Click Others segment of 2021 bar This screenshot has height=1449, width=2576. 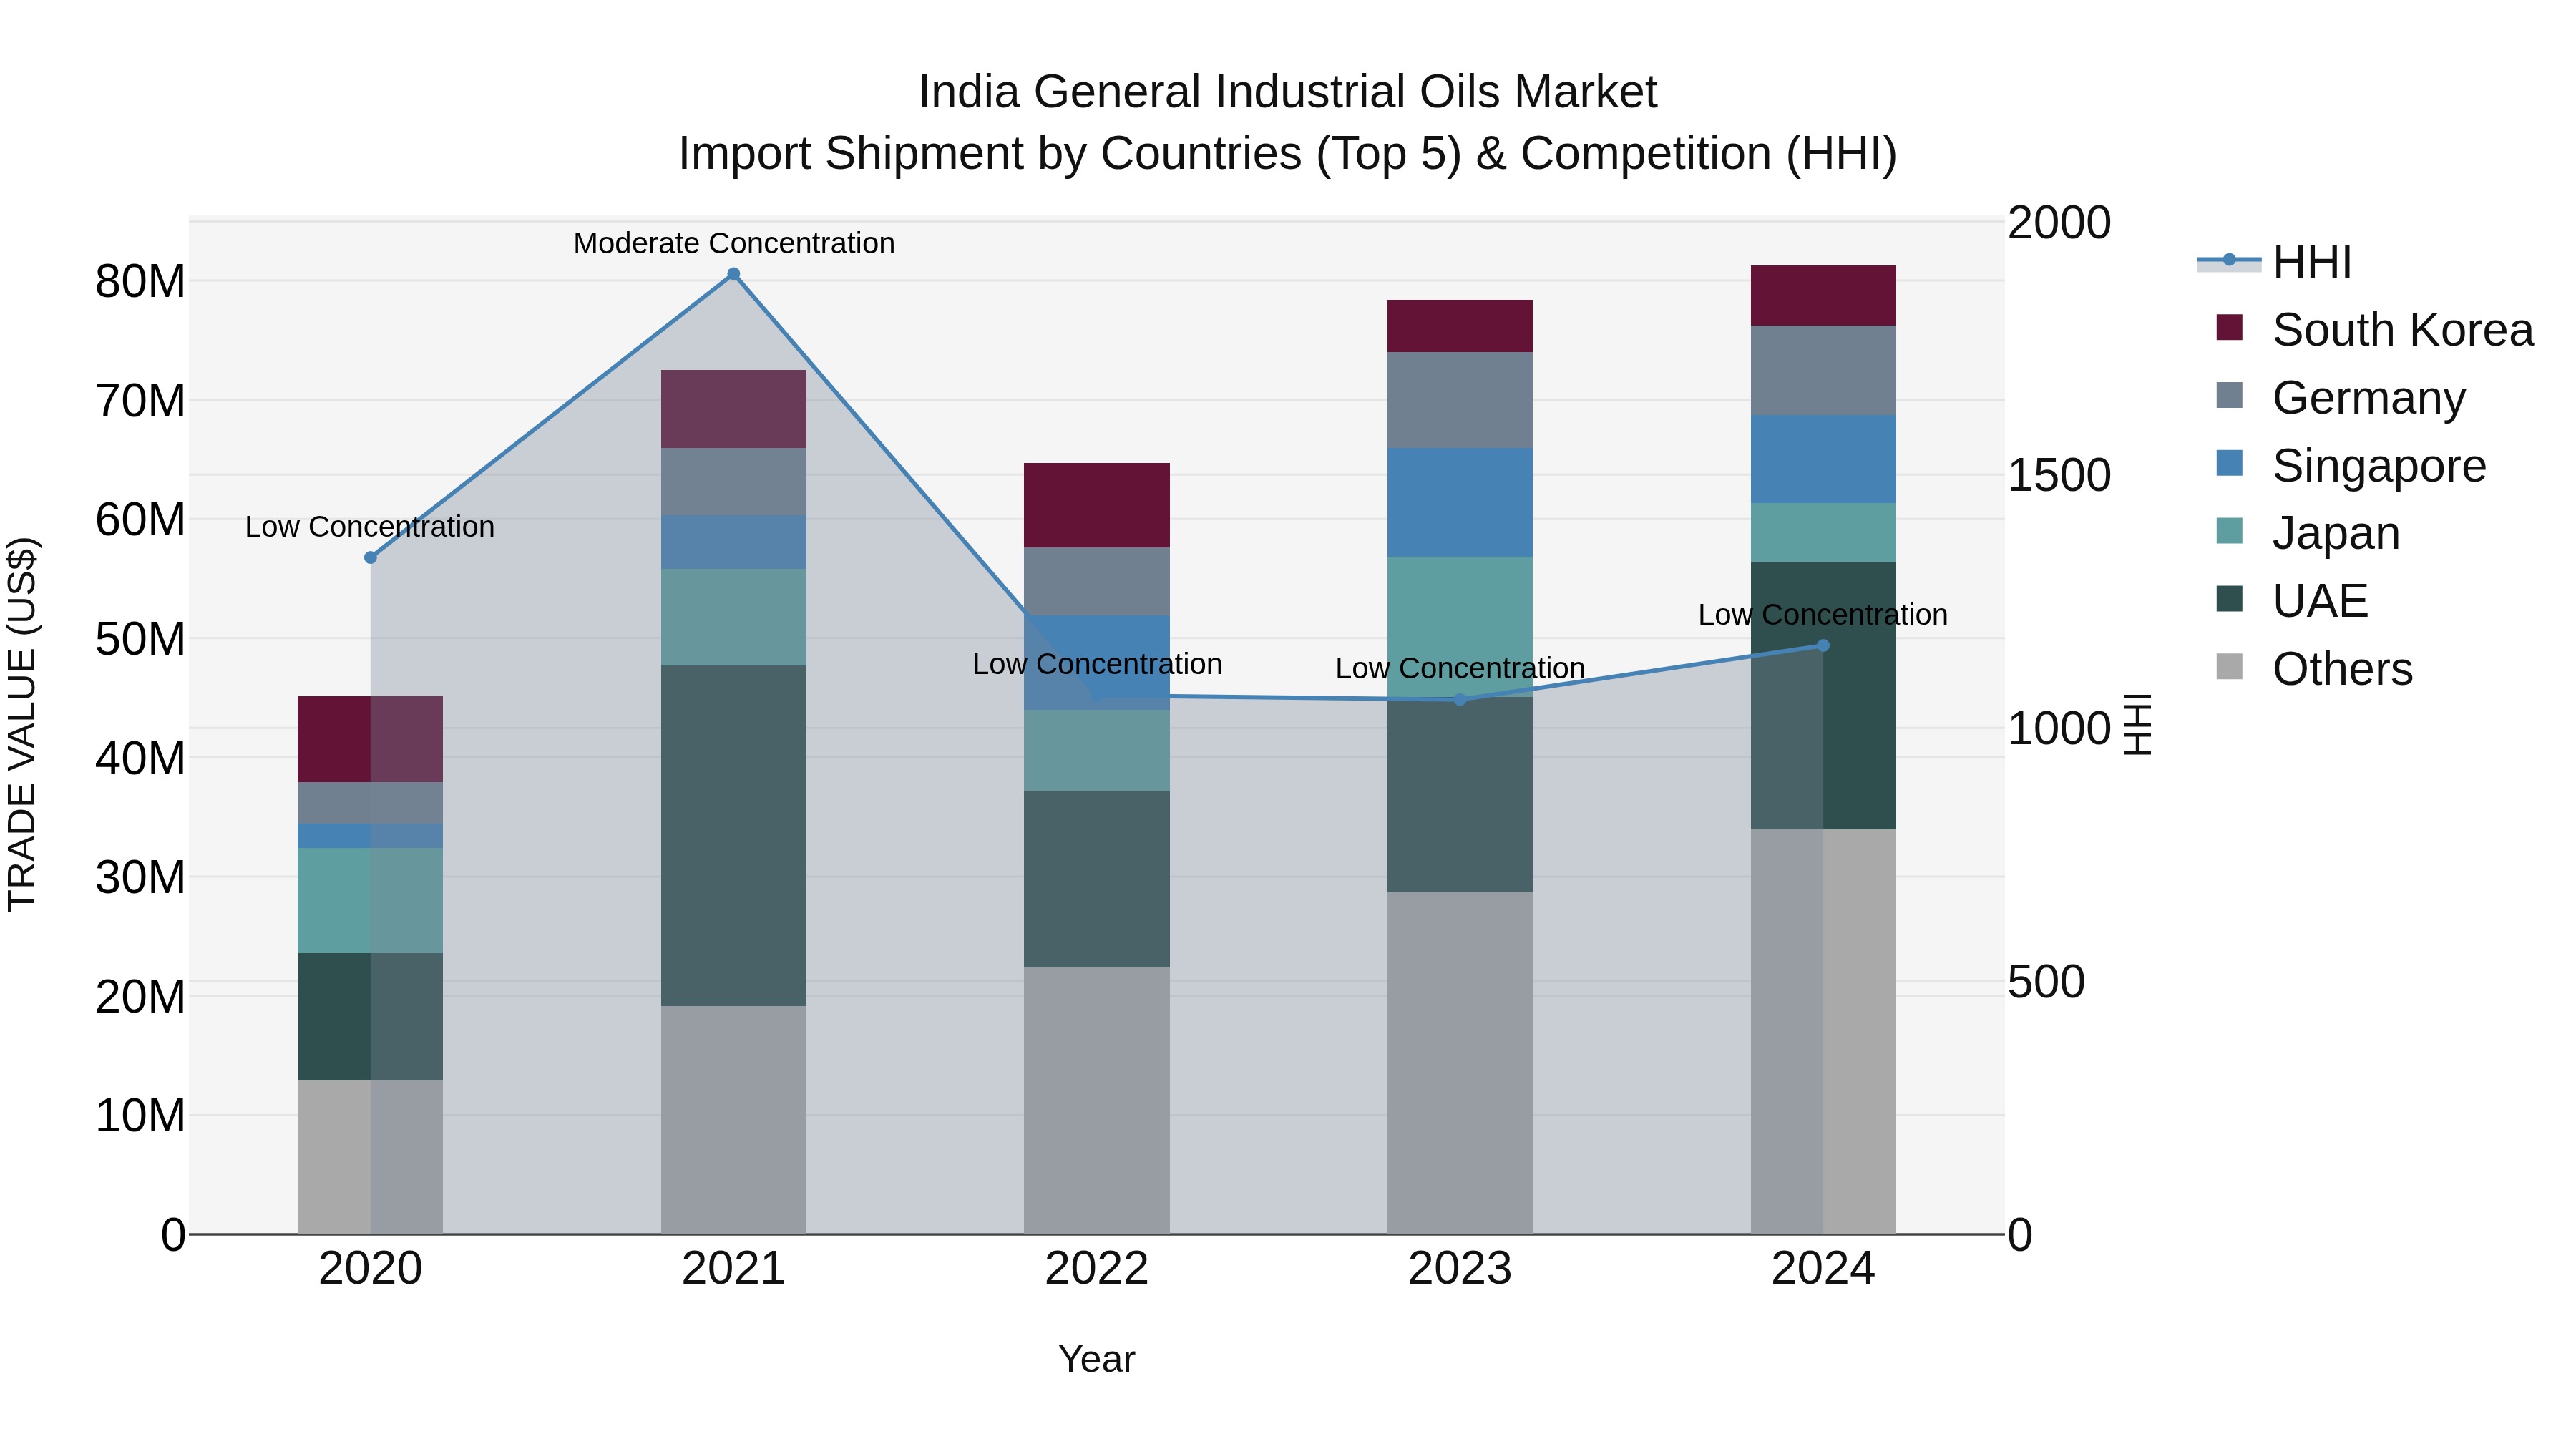734,1120
